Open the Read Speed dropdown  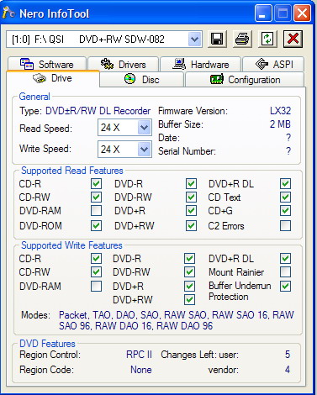coord(145,128)
